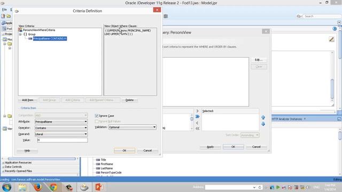The width and height of the screenshot is (342, 192).
Task: Open the File menu
Action: 4,10
